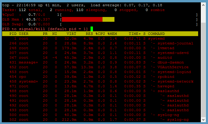
Task: Click the red used portion of memory bar
Action: tap(82, 19)
